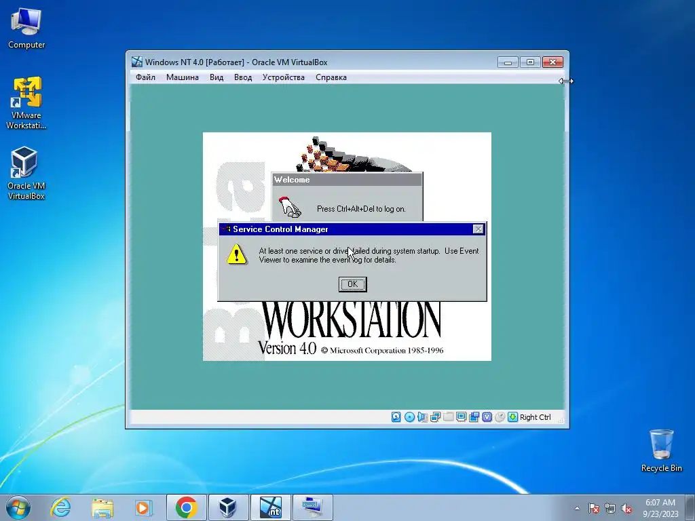This screenshot has width=695, height=521.
Task: Click OK in Service Control Manager dialog
Action: (x=352, y=284)
